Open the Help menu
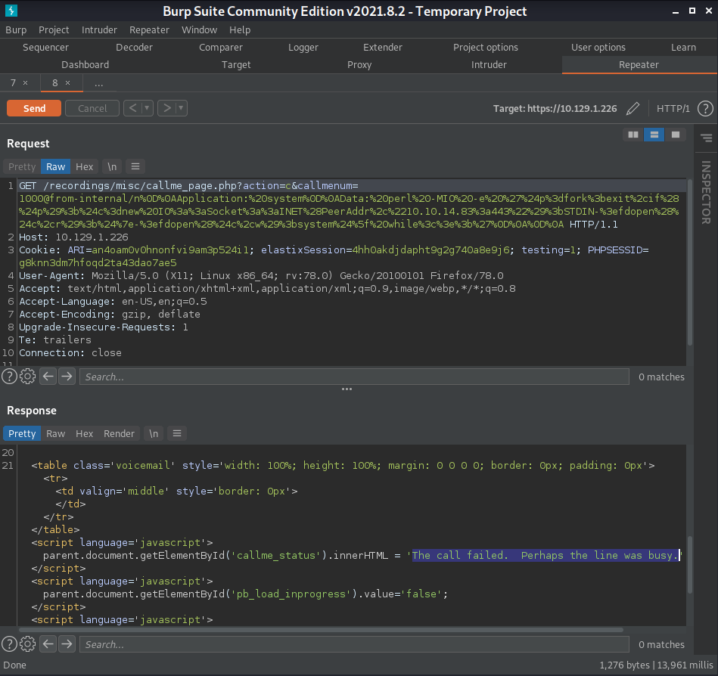The image size is (718, 676). click(x=240, y=29)
